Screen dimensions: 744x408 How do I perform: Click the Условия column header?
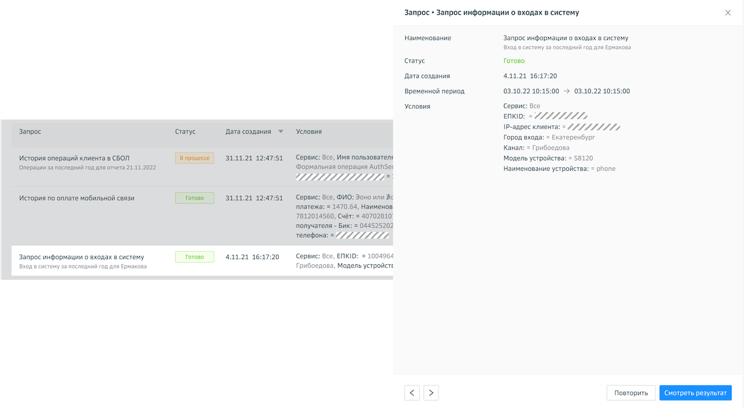click(309, 132)
